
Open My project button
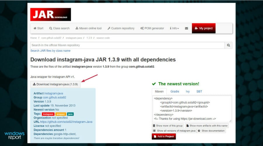[x=204, y=28]
